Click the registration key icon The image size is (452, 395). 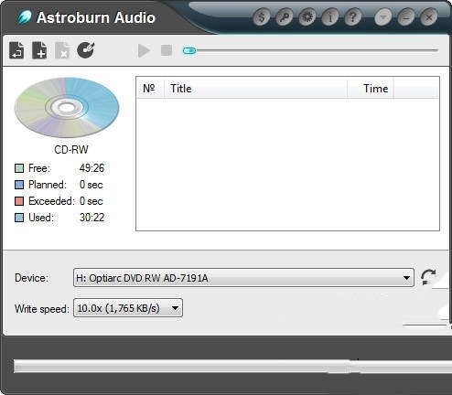pos(285,17)
